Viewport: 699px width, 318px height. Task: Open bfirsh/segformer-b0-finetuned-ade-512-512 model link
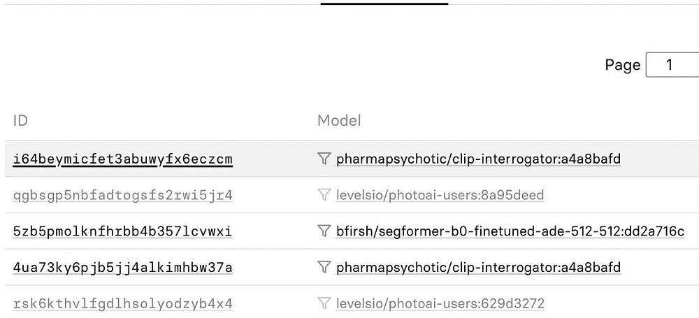510,231
